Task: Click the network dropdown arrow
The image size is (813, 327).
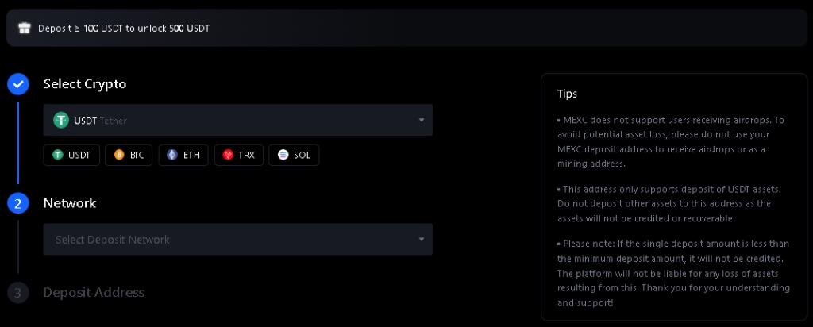Action: click(x=422, y=240)
